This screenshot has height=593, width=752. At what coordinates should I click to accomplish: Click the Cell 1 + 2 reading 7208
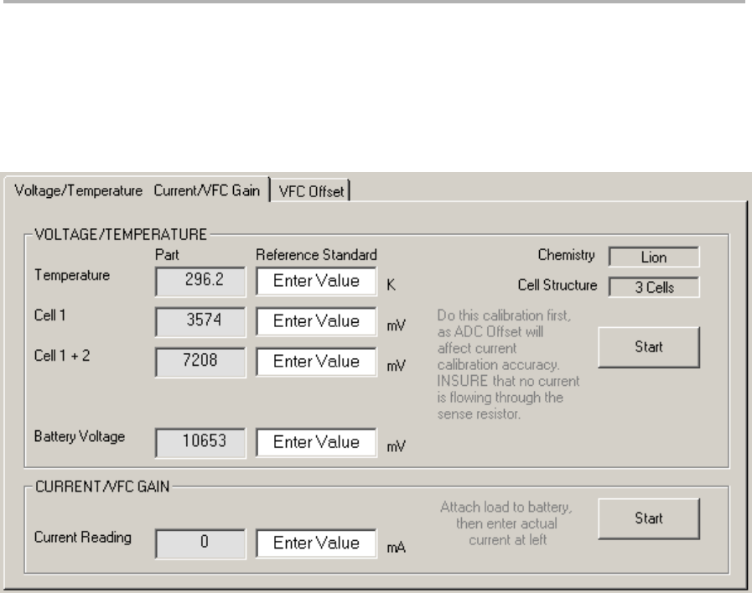coord(200,362)
